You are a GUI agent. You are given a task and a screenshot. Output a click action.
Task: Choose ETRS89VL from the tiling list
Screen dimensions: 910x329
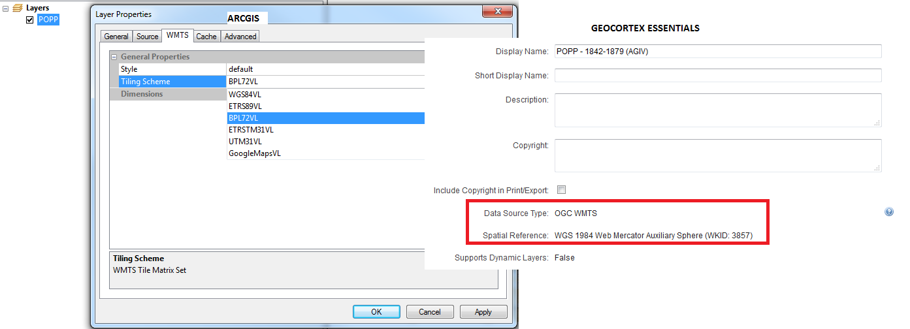(325, 106)
